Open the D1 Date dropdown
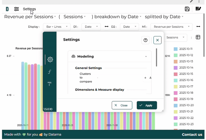 point(91,27)
